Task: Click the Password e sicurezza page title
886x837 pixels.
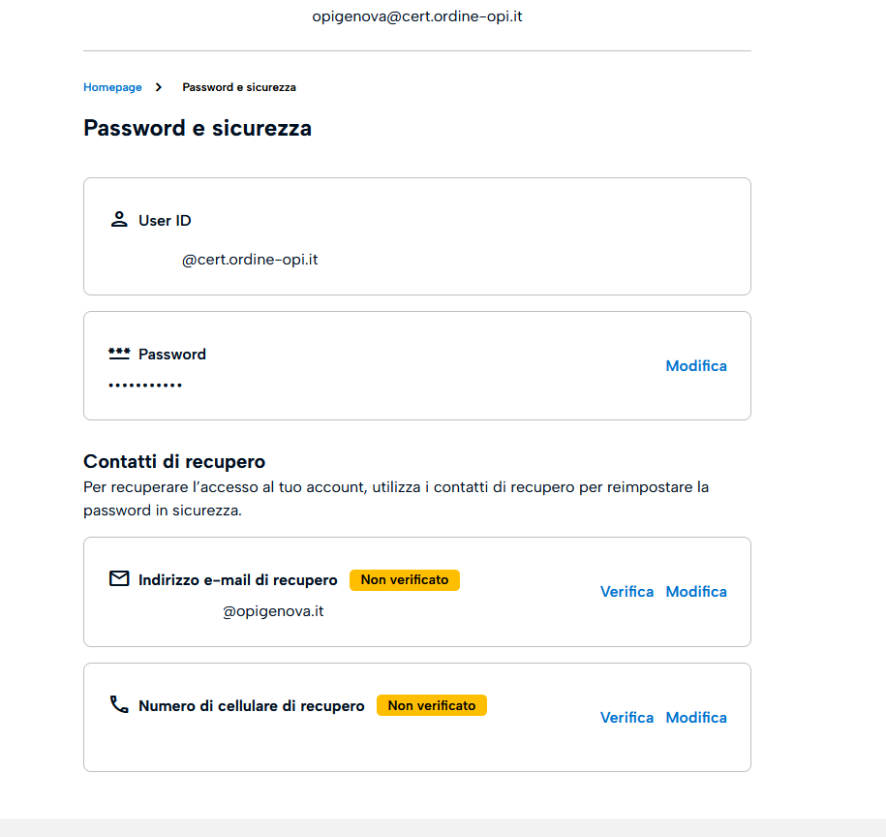Action: click(198, 128)
